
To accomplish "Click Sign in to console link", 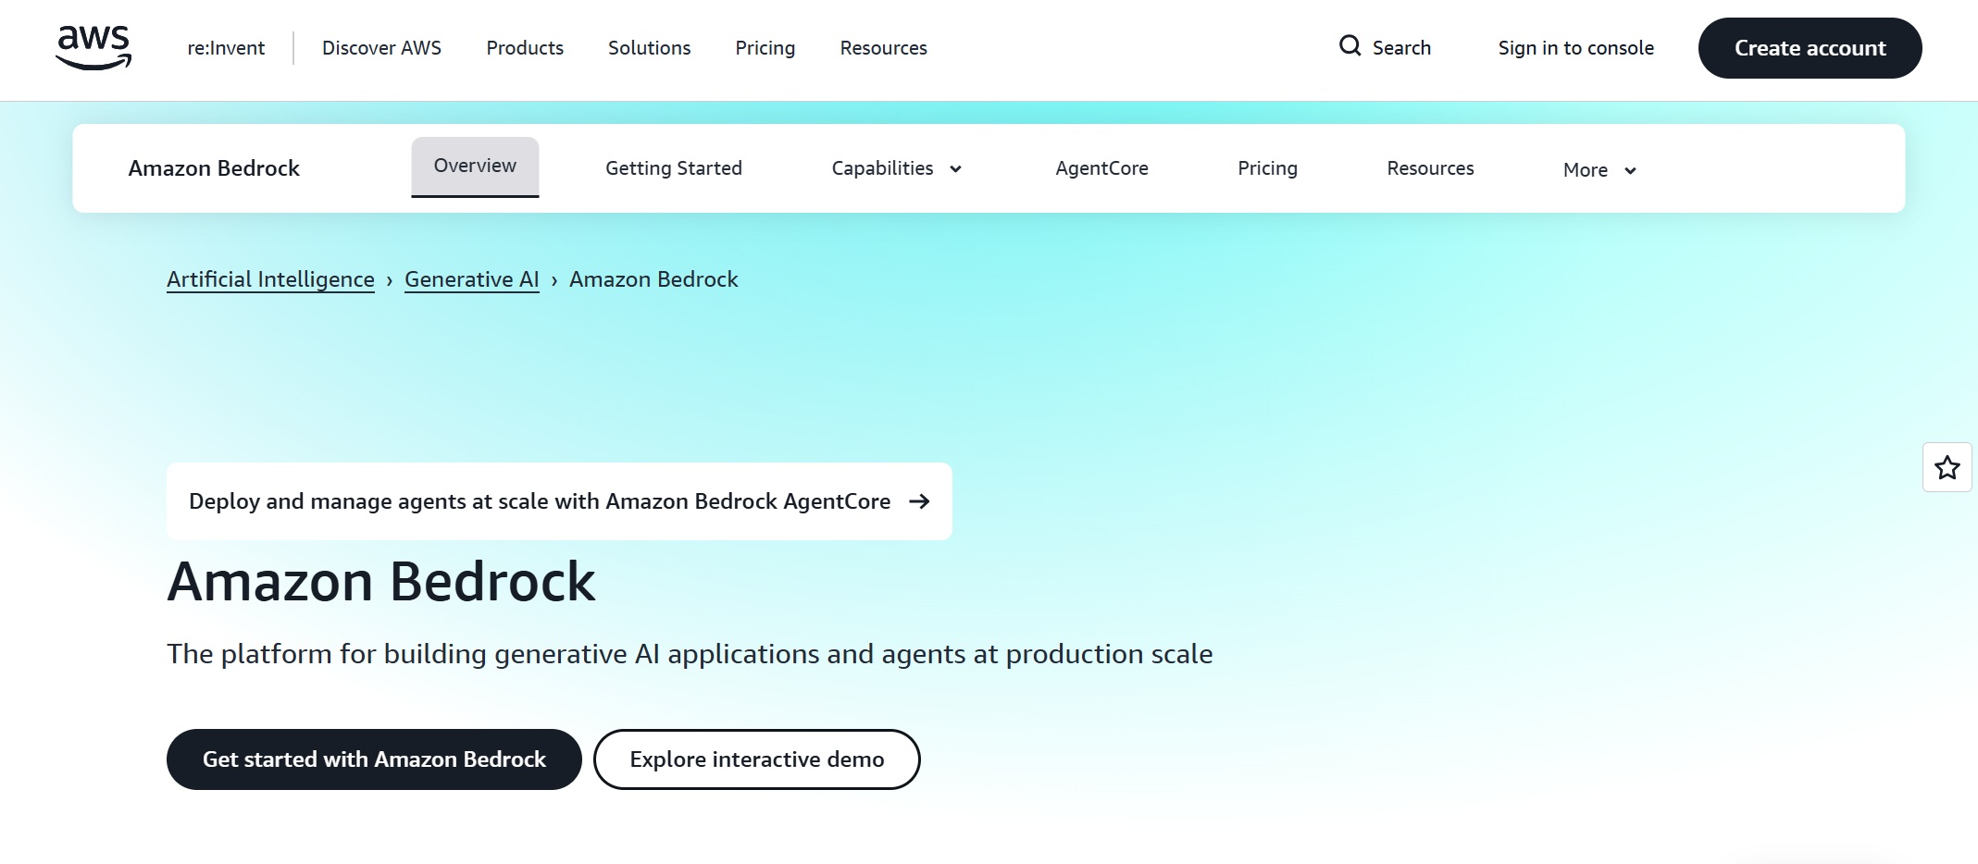I will click(x=1575, y=48).
